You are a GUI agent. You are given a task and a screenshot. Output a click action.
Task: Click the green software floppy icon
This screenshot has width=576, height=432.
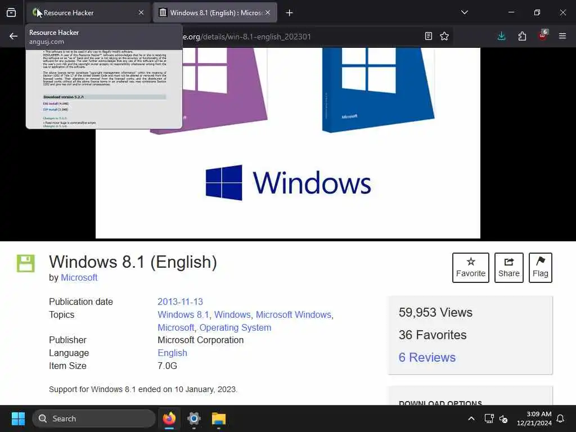pos(26,263)
